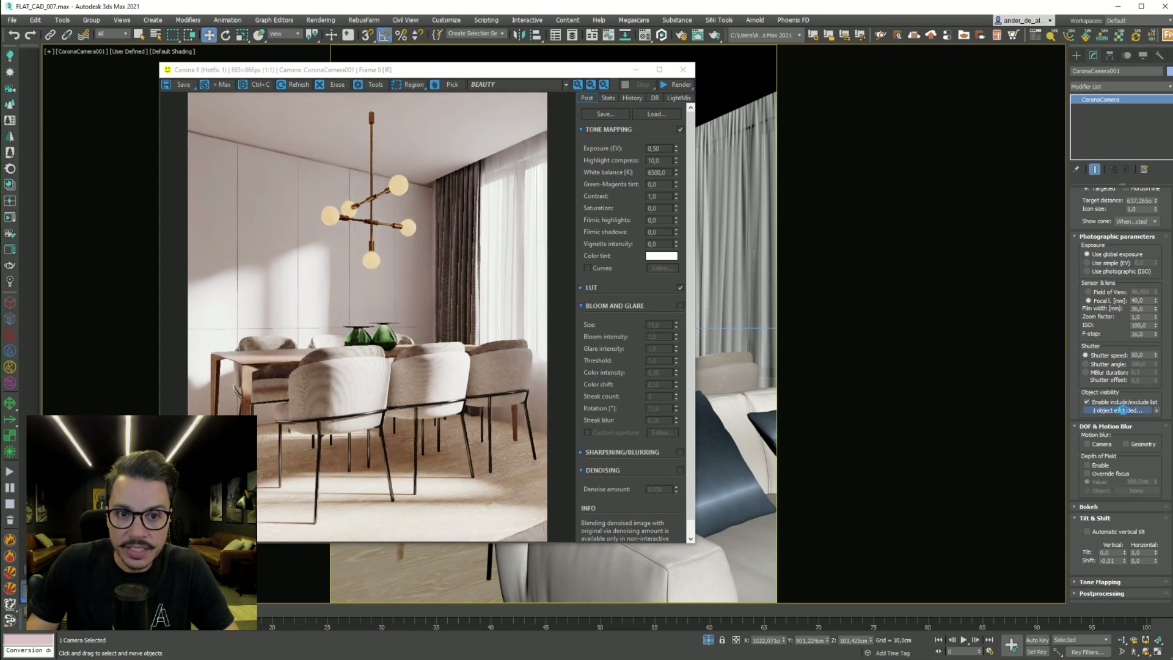Click the Load... button in Post tab
The height and width of the screenshot is (660, 1173).
tap(656, 114)
